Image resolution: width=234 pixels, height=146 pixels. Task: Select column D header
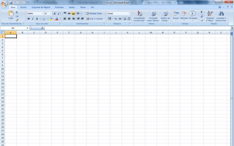[x=46, y=33]
